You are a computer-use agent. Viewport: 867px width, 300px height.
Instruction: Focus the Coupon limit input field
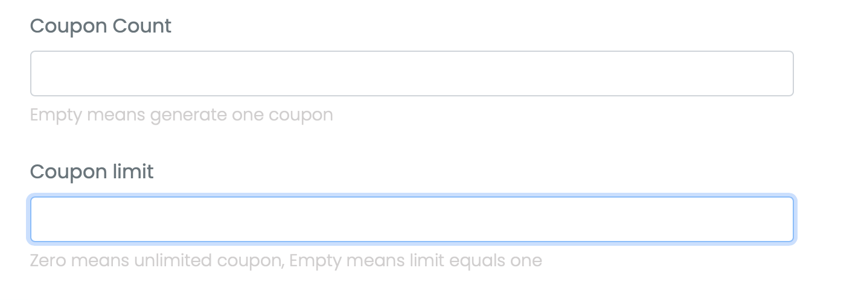[x=411, y=219]
